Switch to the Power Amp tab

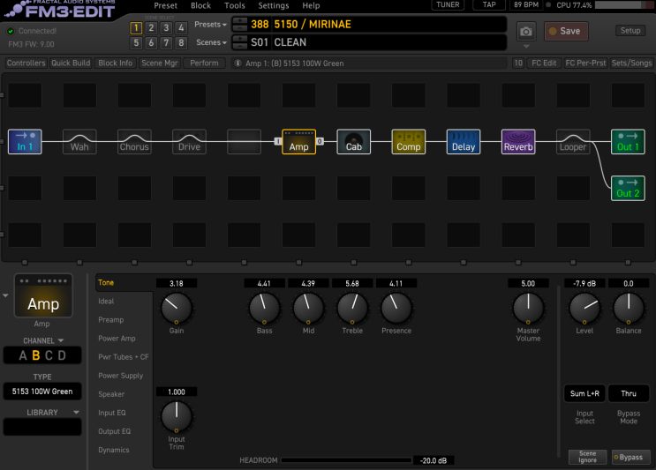coord(117,339)
